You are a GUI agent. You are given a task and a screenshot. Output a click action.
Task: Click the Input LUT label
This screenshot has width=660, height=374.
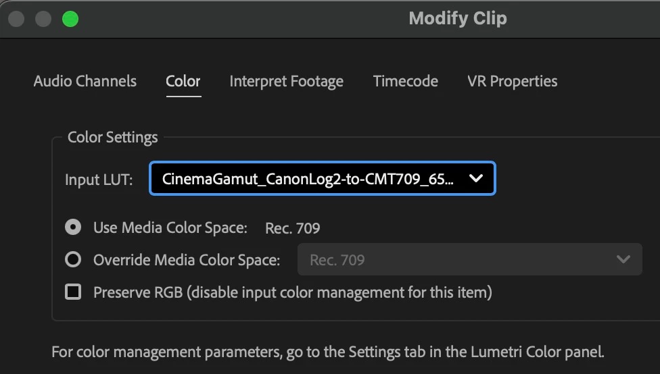pyautogui.click(x=99, y=180)
